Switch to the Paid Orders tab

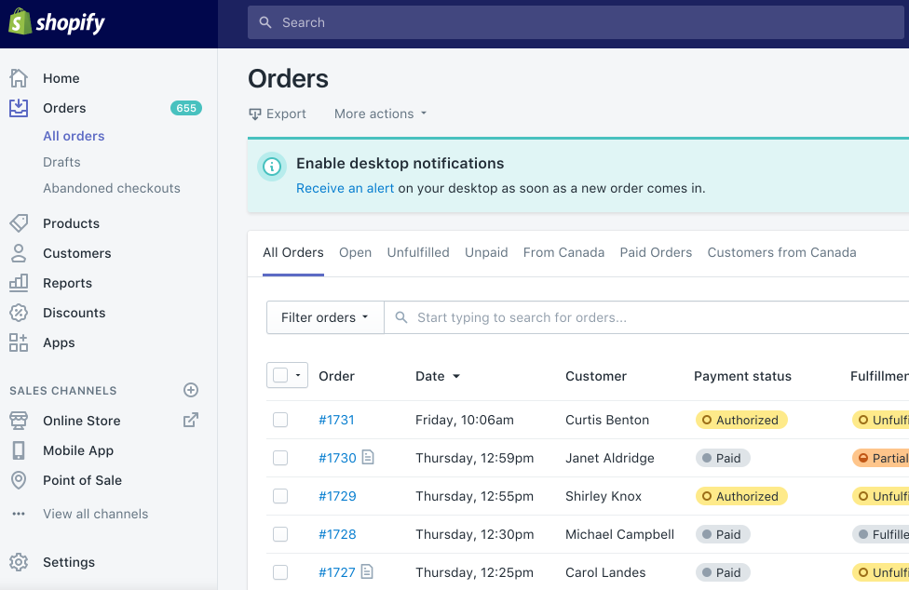(656, 252)
